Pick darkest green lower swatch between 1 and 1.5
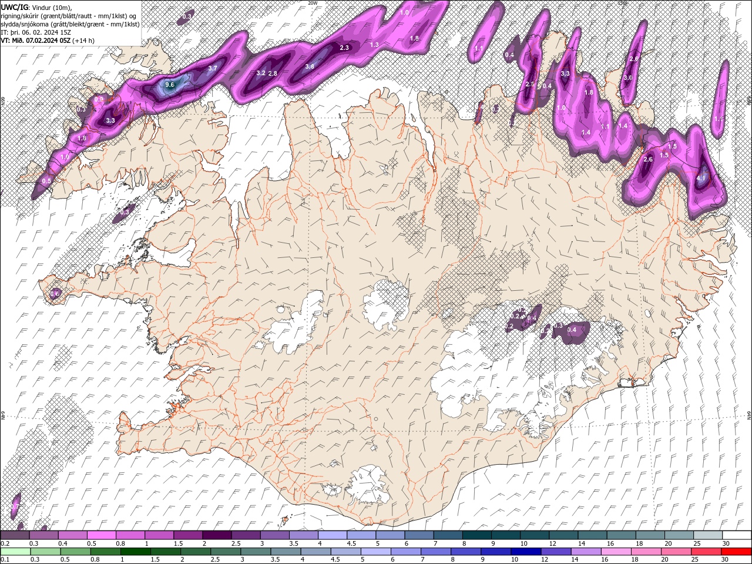752x564 pixels. pyautogui.click(x=135, y=551)
